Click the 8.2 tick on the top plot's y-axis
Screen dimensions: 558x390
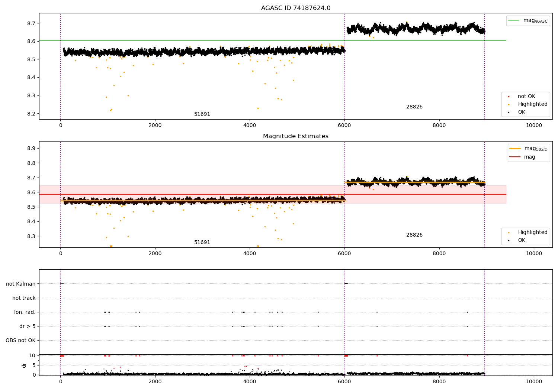click(31, 114)
